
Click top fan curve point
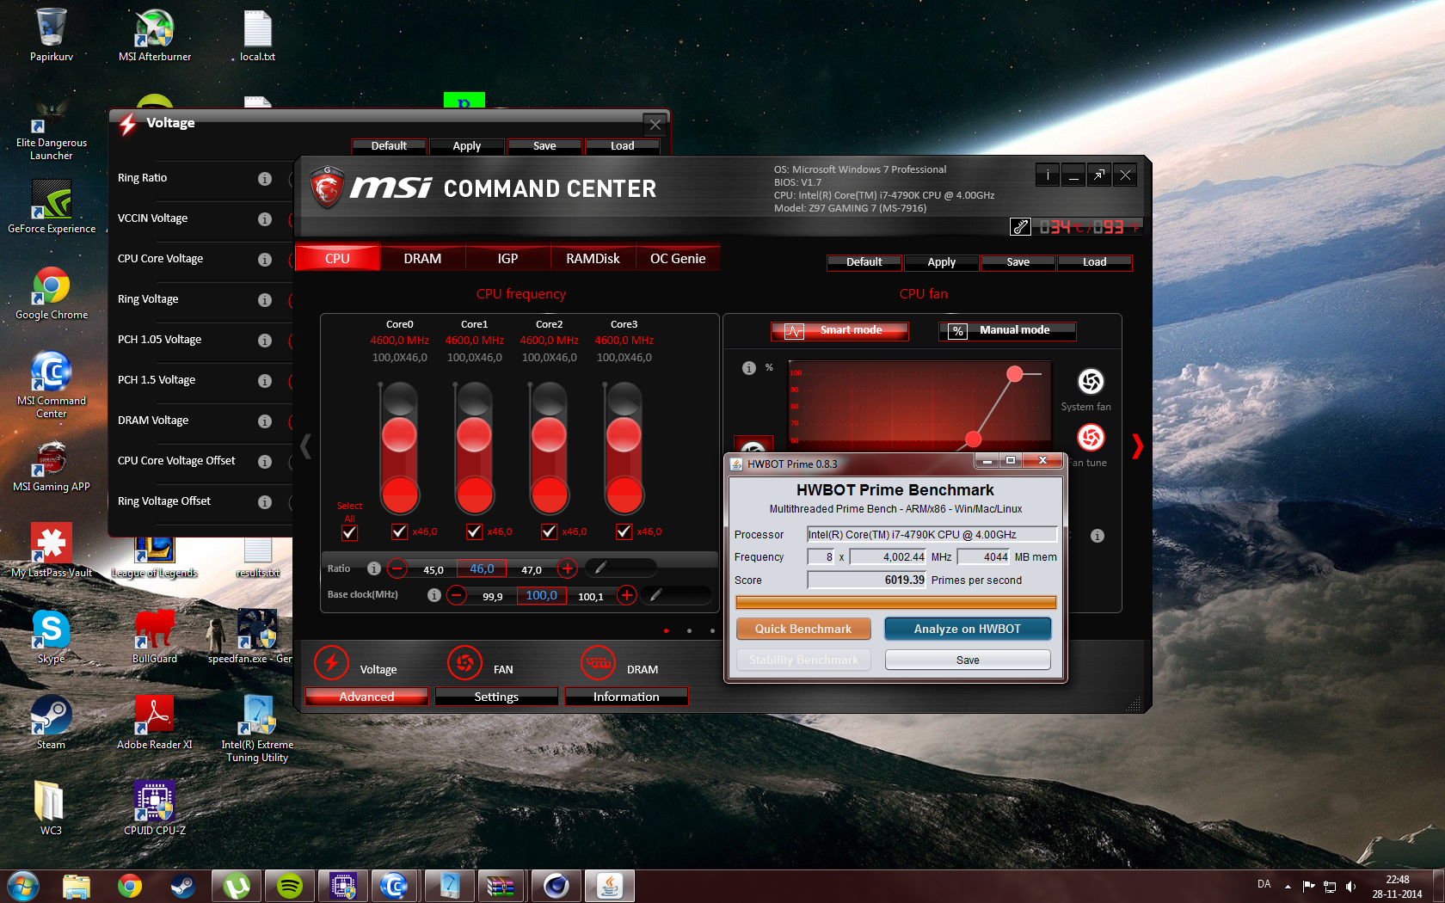tap(1015, 373)
